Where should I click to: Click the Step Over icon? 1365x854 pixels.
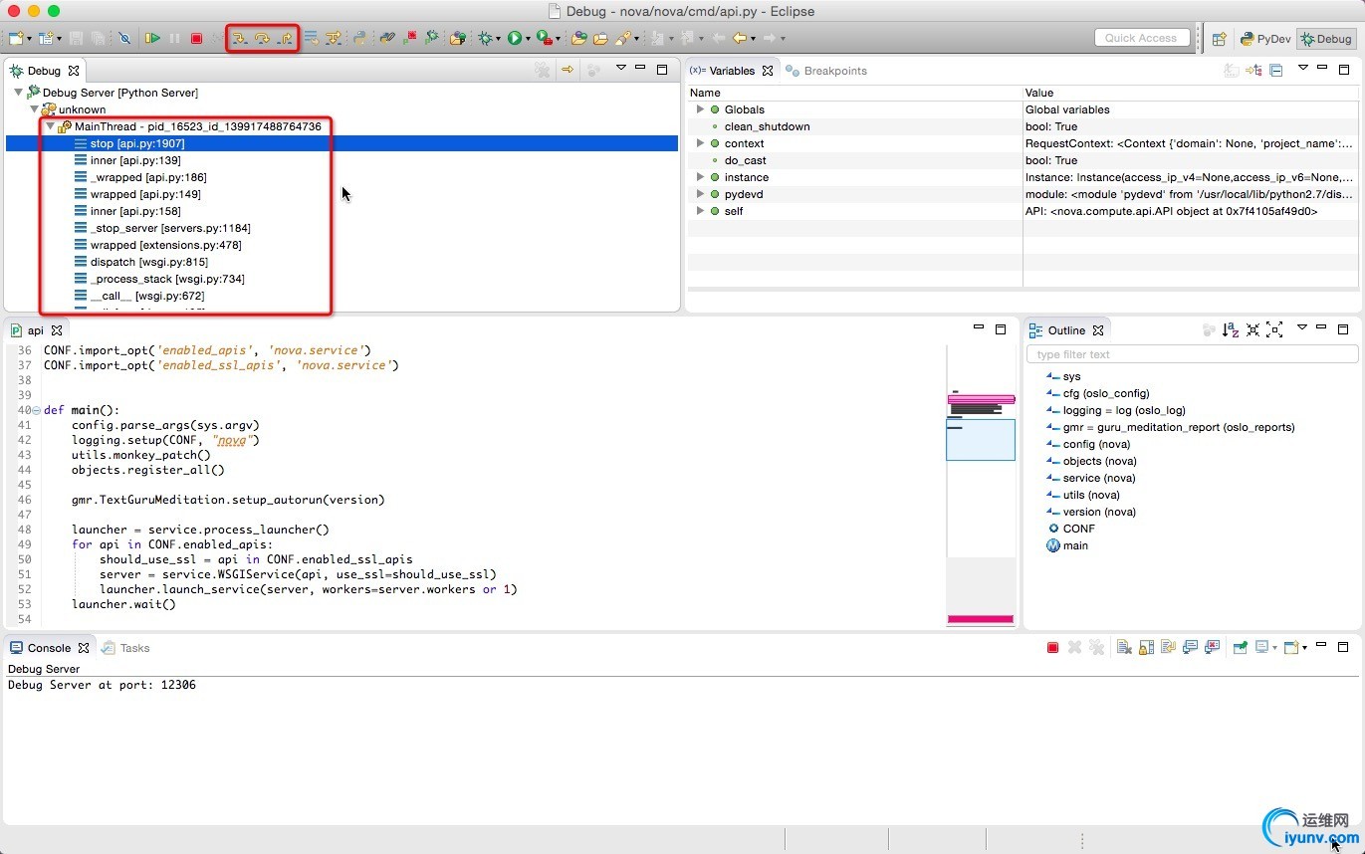coord(263,39)
